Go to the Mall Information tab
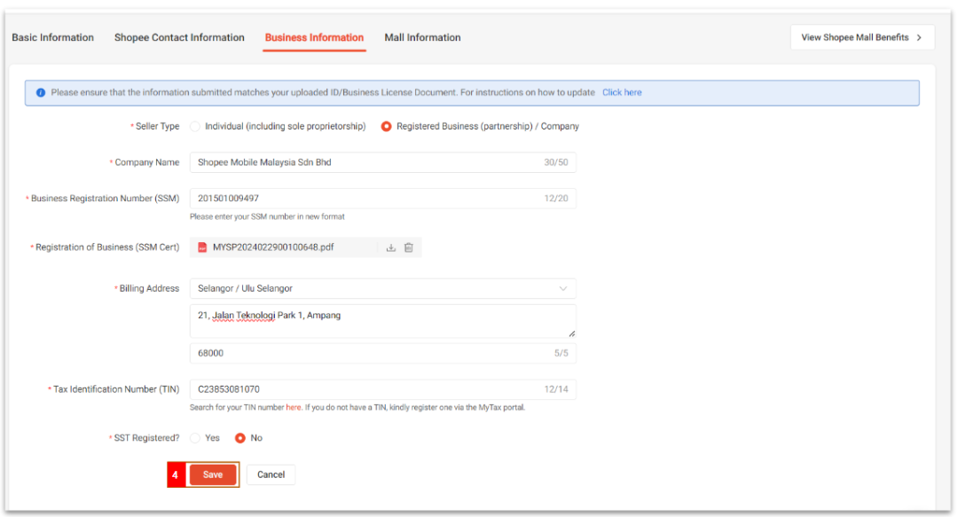 pos(422,37)
